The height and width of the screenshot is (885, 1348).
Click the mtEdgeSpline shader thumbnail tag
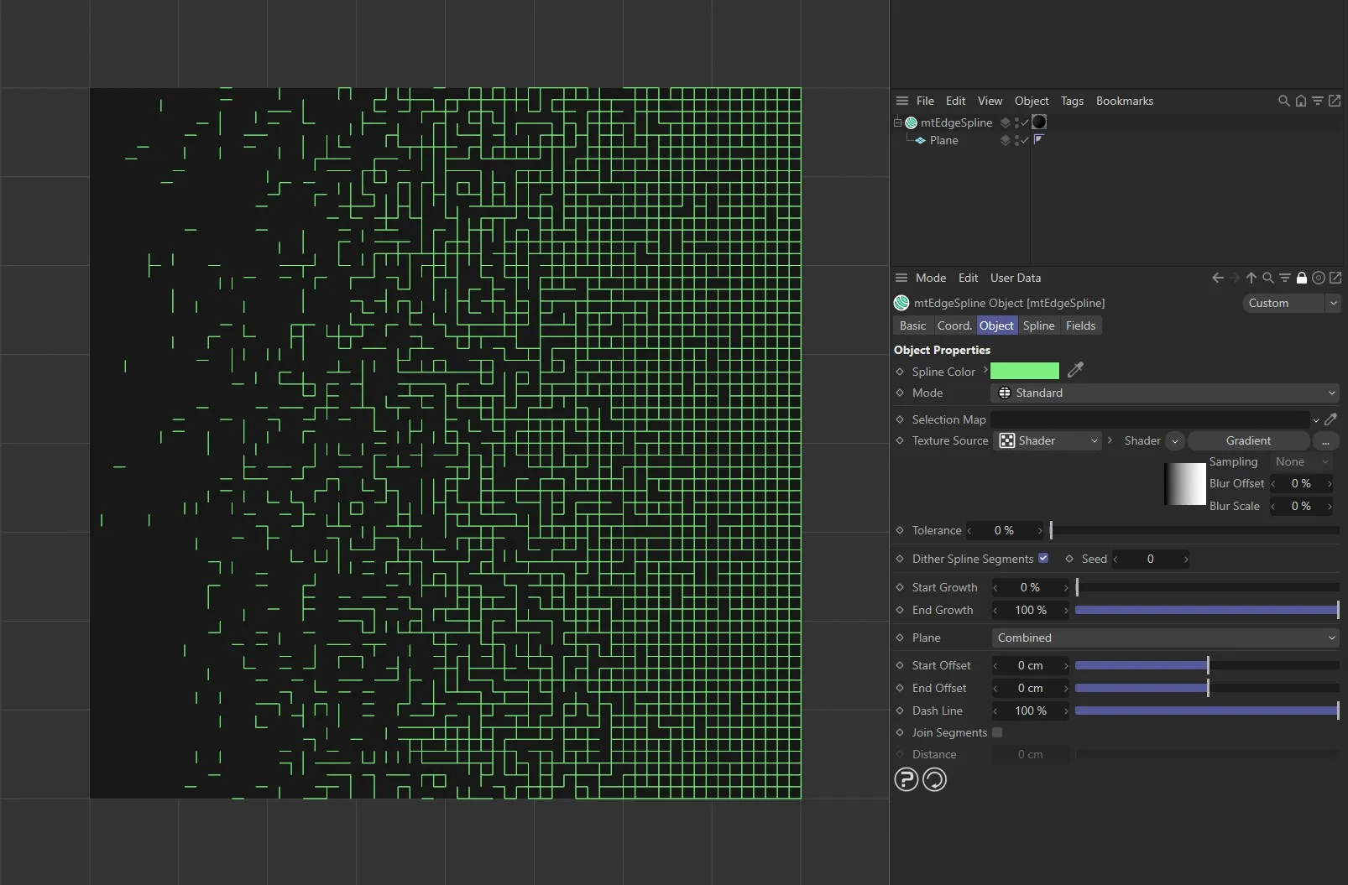coord(1039,122)
